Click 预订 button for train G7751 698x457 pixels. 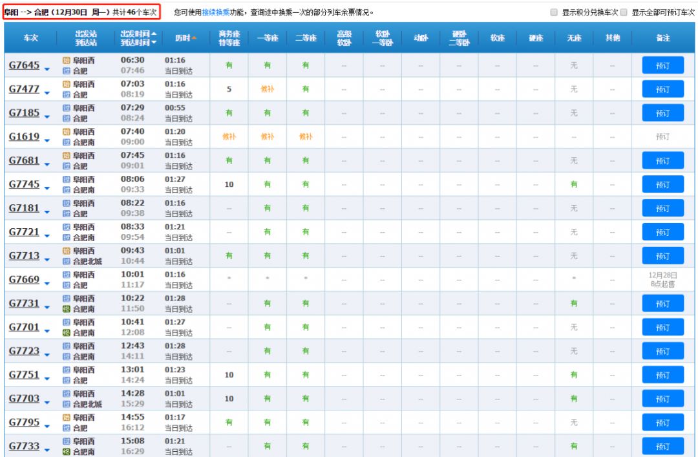tap(662, 375)
